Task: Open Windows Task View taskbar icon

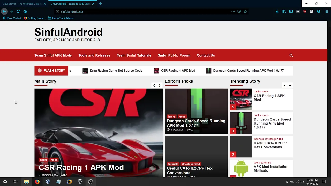Action: 15,182
